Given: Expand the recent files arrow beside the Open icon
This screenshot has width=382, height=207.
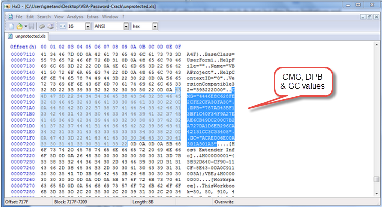Looking at the screenshot, I should tap(26, 26).
